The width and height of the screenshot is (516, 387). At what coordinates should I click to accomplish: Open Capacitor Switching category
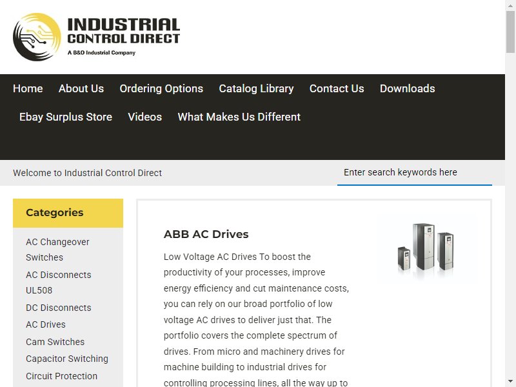point(67,359)
